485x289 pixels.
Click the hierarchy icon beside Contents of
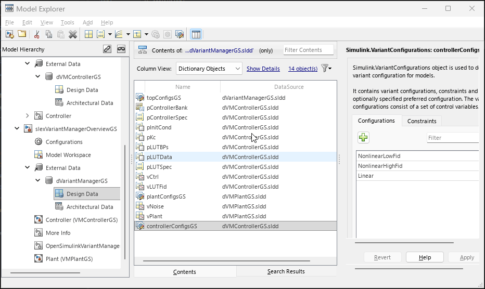143,50
